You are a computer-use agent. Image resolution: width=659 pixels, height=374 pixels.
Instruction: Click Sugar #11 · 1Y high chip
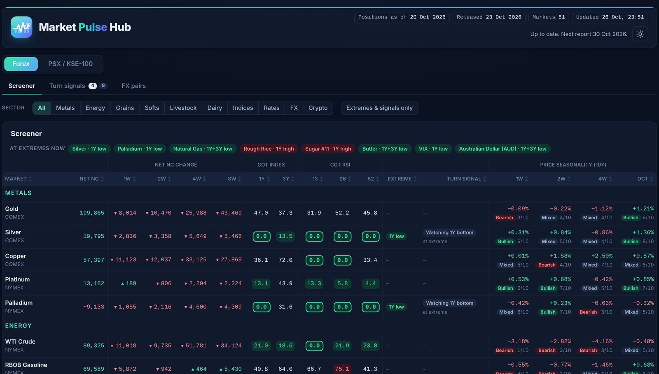click(328, 149)
